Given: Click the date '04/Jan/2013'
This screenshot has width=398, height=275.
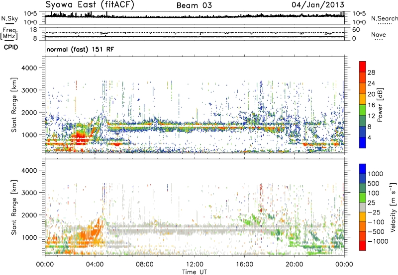Looking at the screenshot, I should click(318, 5).
